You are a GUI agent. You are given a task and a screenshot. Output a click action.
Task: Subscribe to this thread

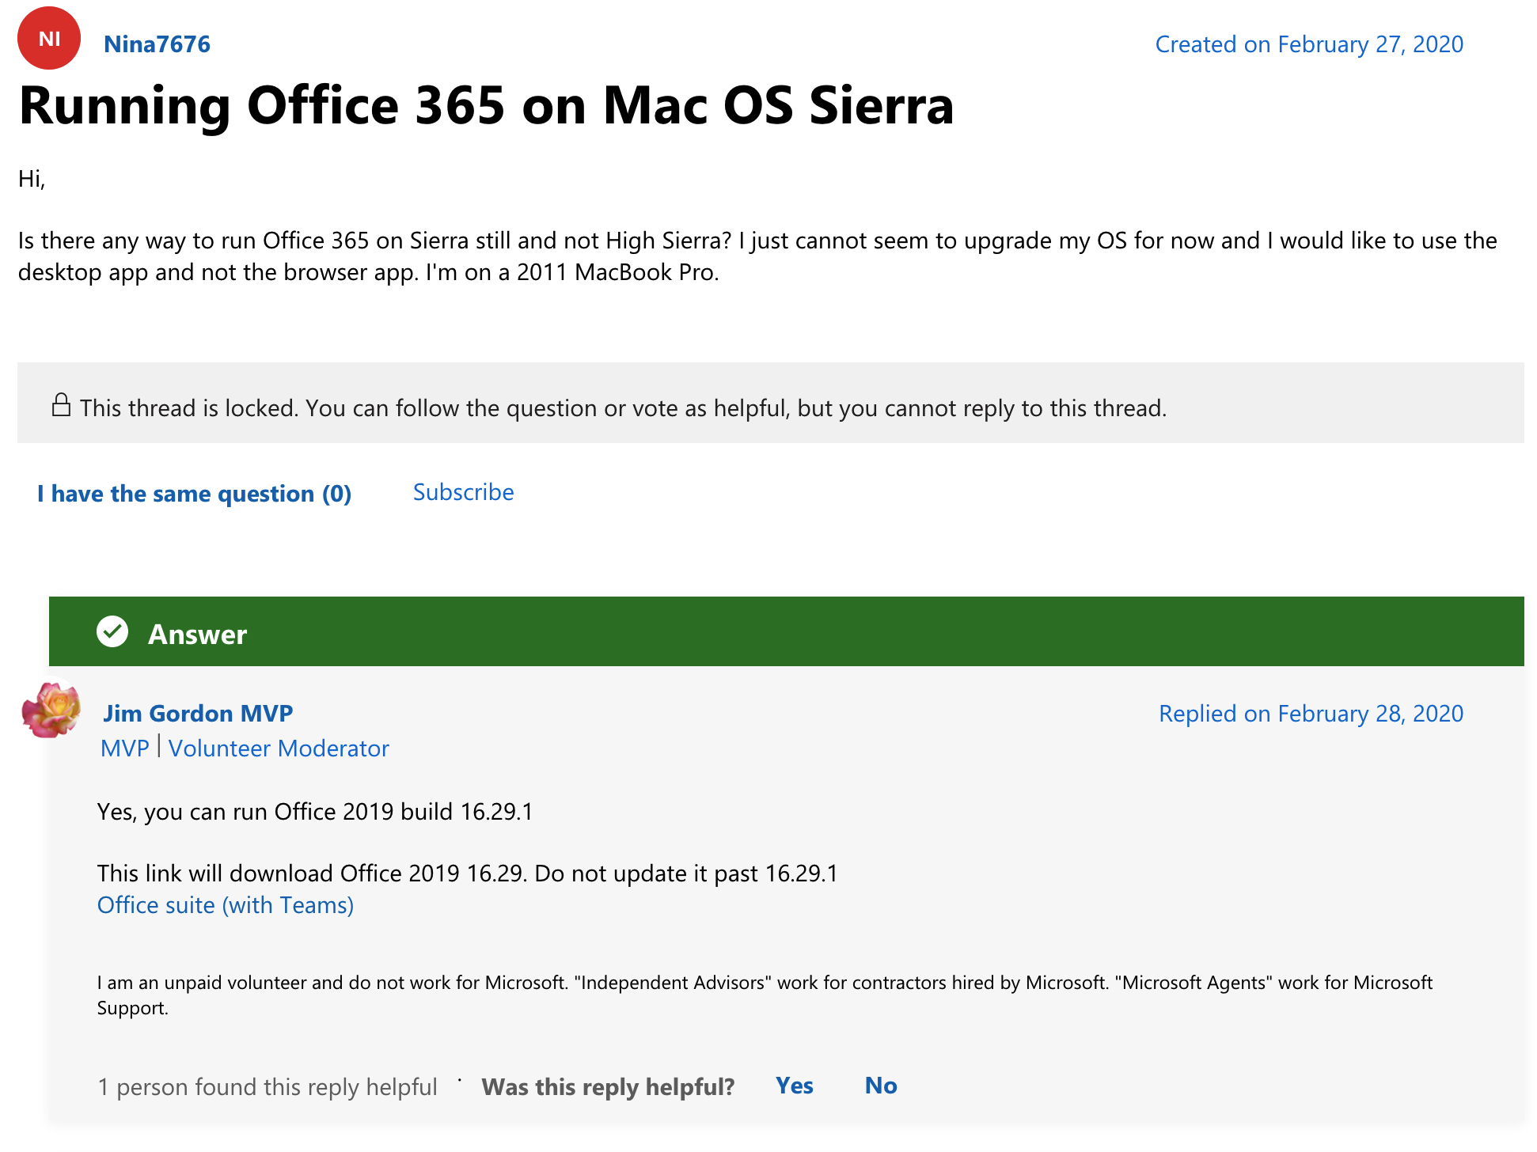coord(463,492)
